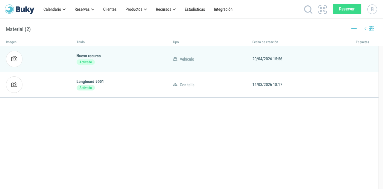The width and height of the screenshot is (383, 189).
Task: Open the Nuevo recurso title link
Action: coord(89,56)
